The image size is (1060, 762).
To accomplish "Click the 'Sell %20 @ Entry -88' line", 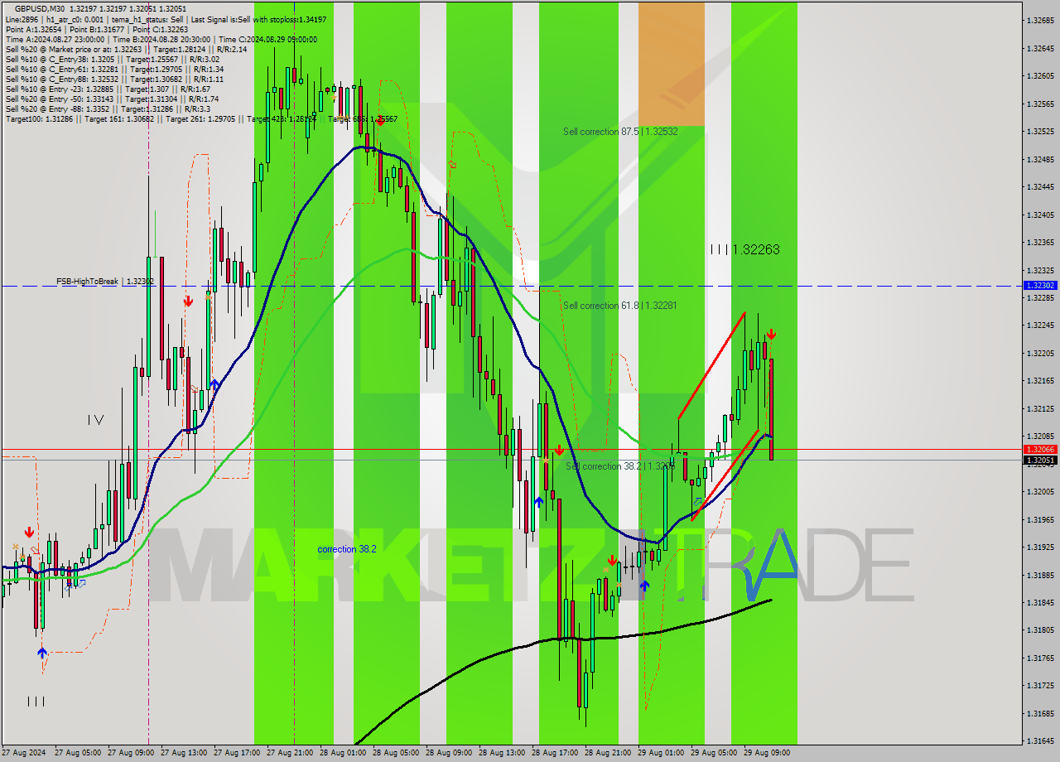I will point(108,109).
